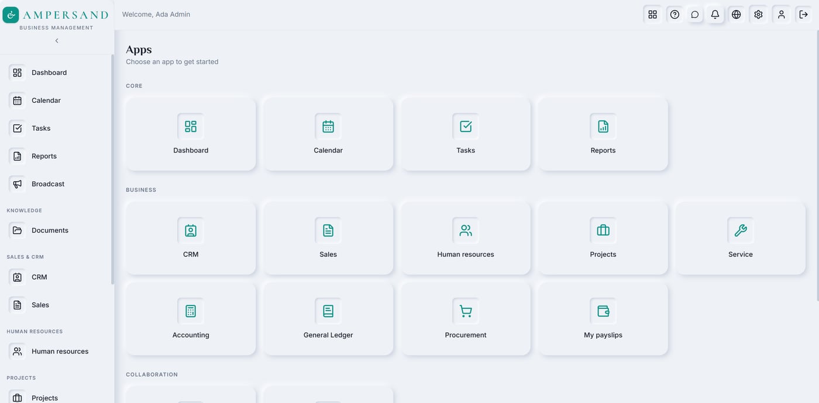Click the 'BUSINESS' section label
819x403 pixels.
click(141, 190)
